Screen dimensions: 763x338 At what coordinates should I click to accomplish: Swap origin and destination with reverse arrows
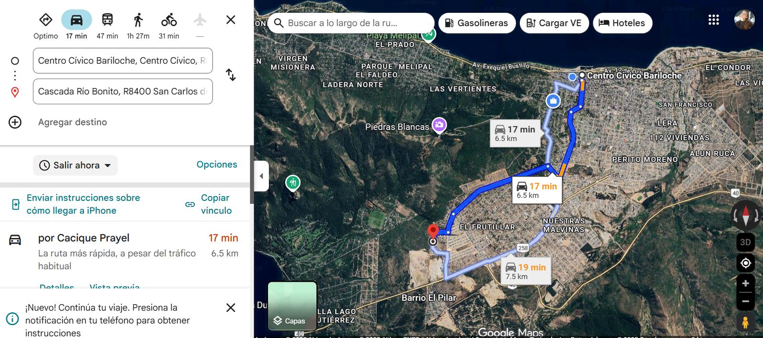click(231, 75)
